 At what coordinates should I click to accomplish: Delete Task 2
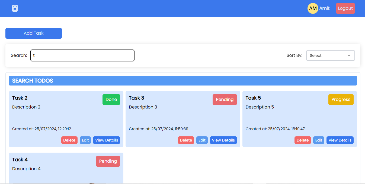pos(69,140)
